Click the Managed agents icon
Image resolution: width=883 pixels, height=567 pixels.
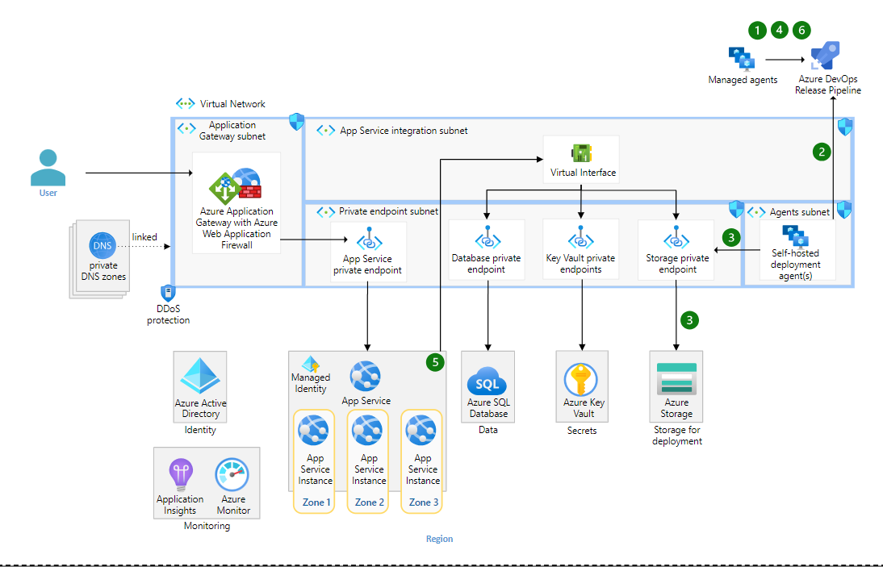click(x=742, y=59)
